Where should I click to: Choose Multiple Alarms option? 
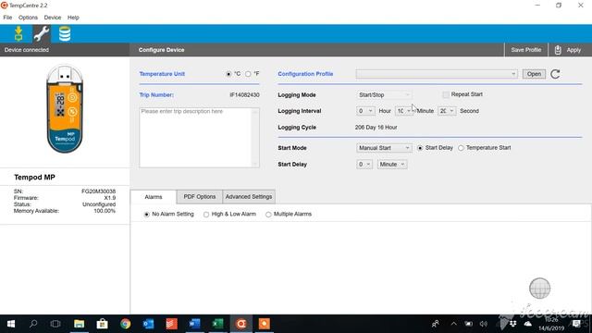coord(268,214)
